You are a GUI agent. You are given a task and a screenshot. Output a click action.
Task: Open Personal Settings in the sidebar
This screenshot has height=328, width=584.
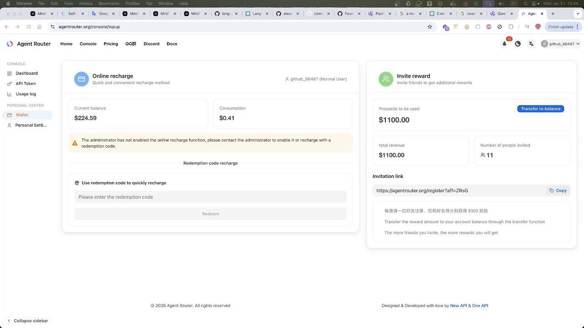(27, 125)
